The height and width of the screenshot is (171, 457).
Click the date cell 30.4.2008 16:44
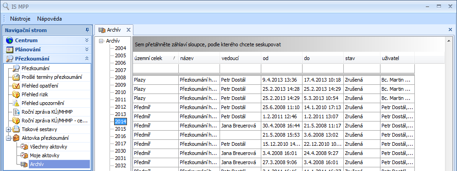tap(282, 126)
